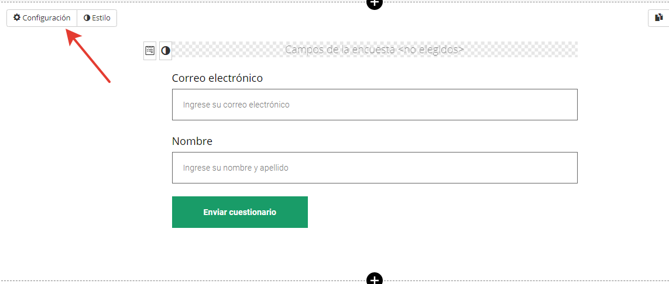Add a block using the top plus icon

point(375,2)
